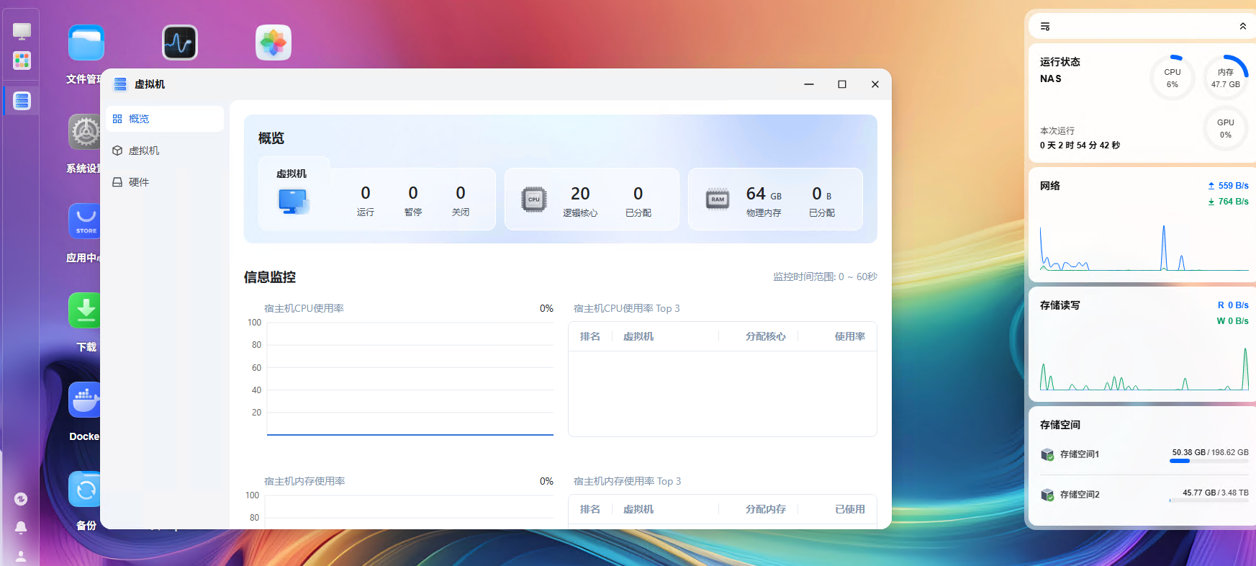This screenshot has width=1256, height=566.
Task: Open the 系统设置 gear desktop icon
Action: click(85, 132)
